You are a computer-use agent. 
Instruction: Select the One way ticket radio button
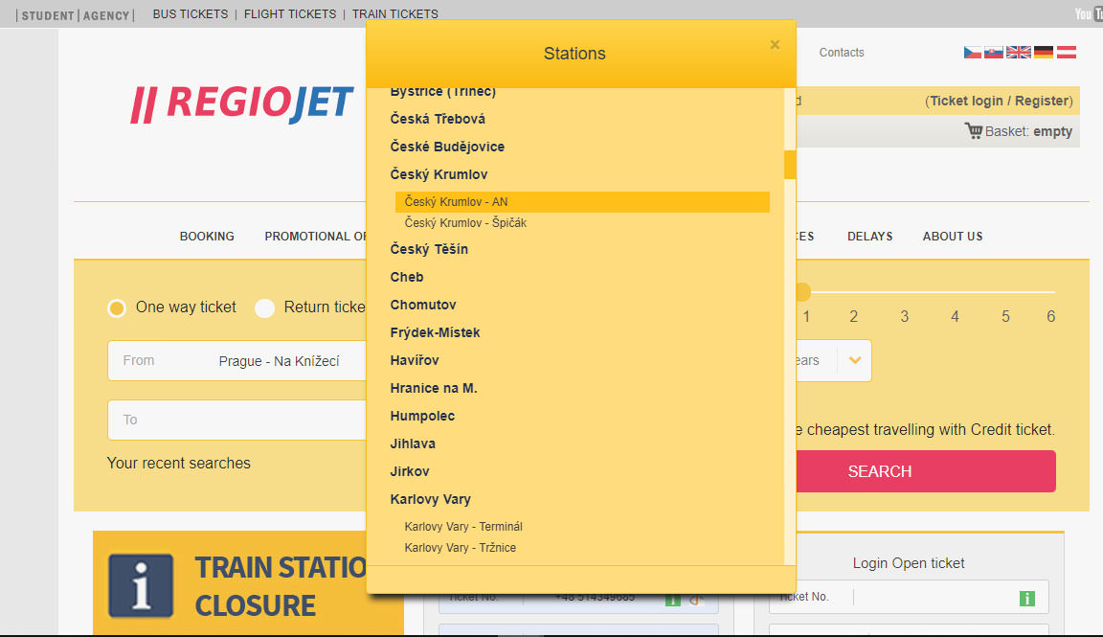point(117,308)
